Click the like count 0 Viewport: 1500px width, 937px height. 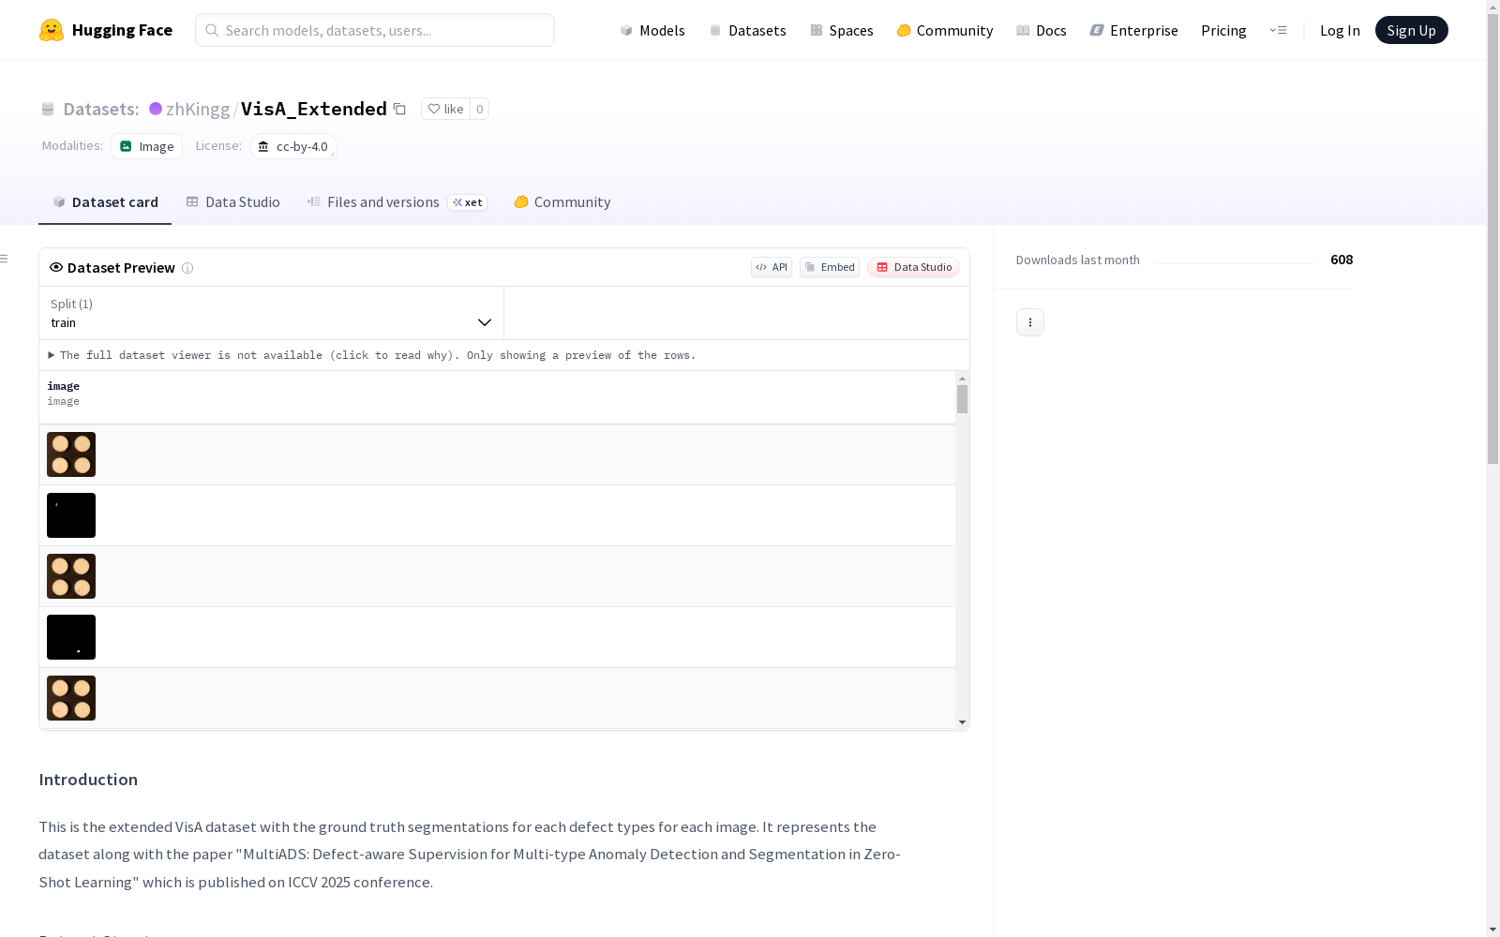point(479,109)
